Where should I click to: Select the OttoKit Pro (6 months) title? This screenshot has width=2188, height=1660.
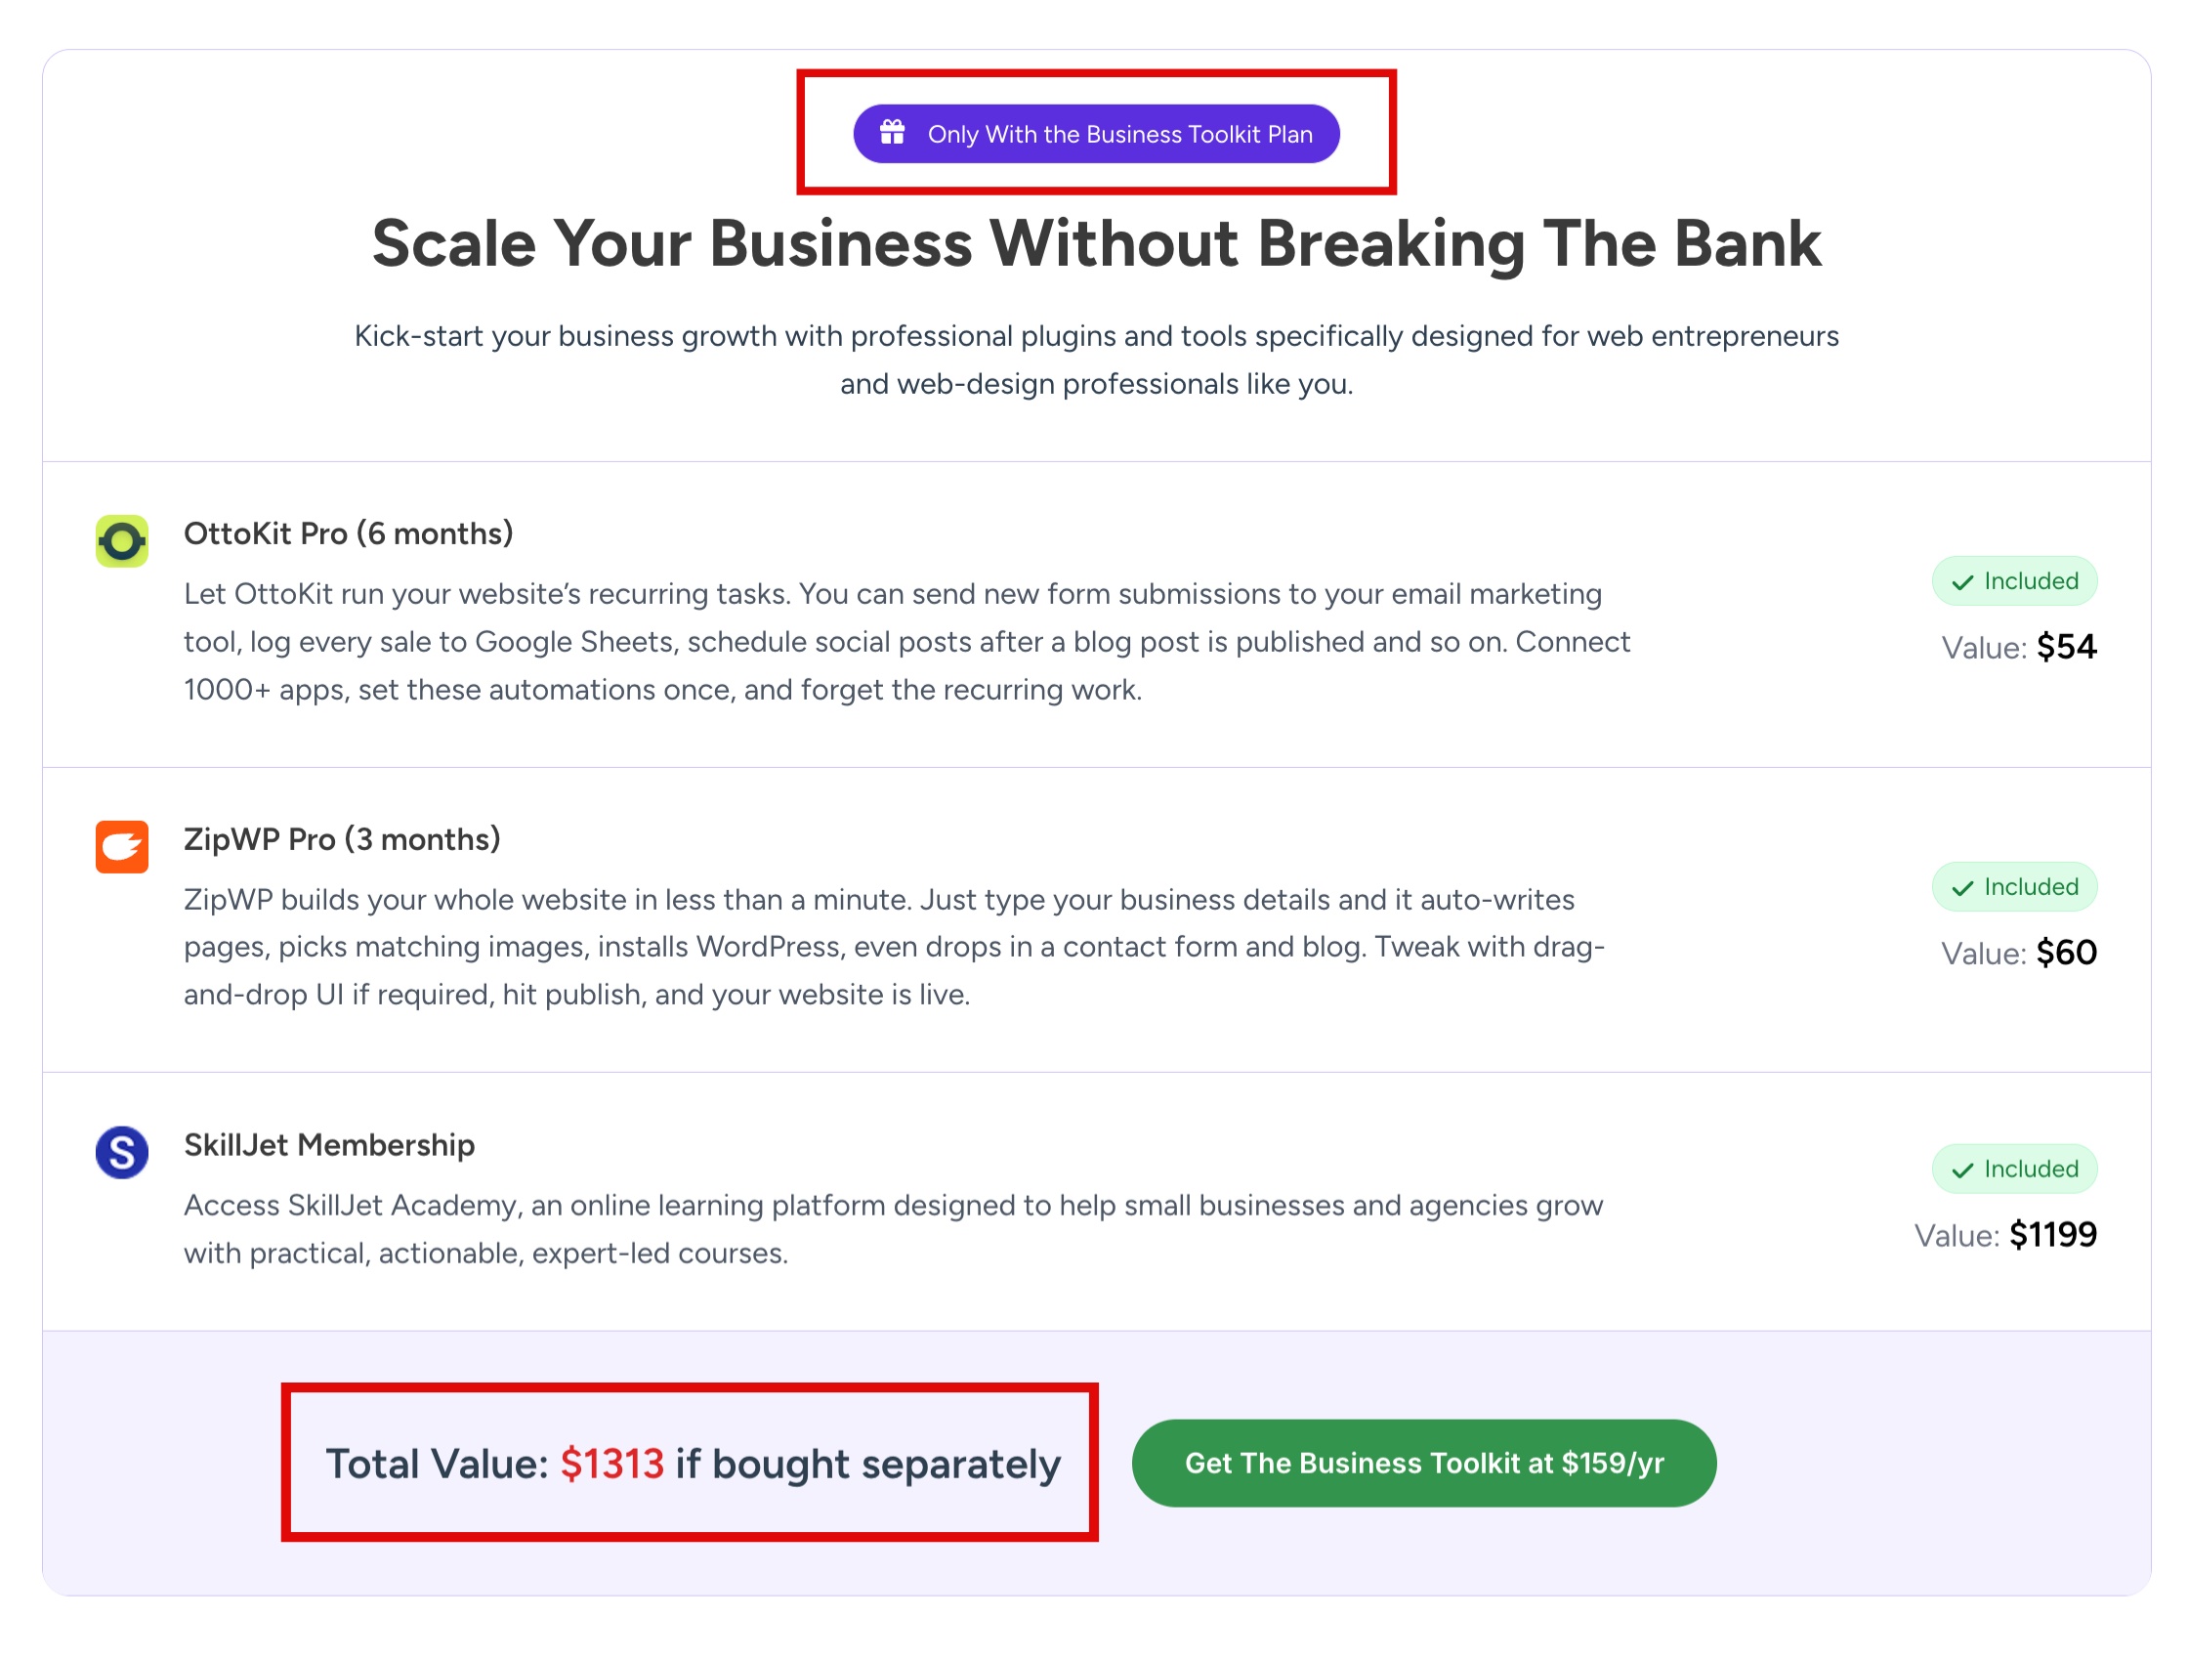[348, 534]
